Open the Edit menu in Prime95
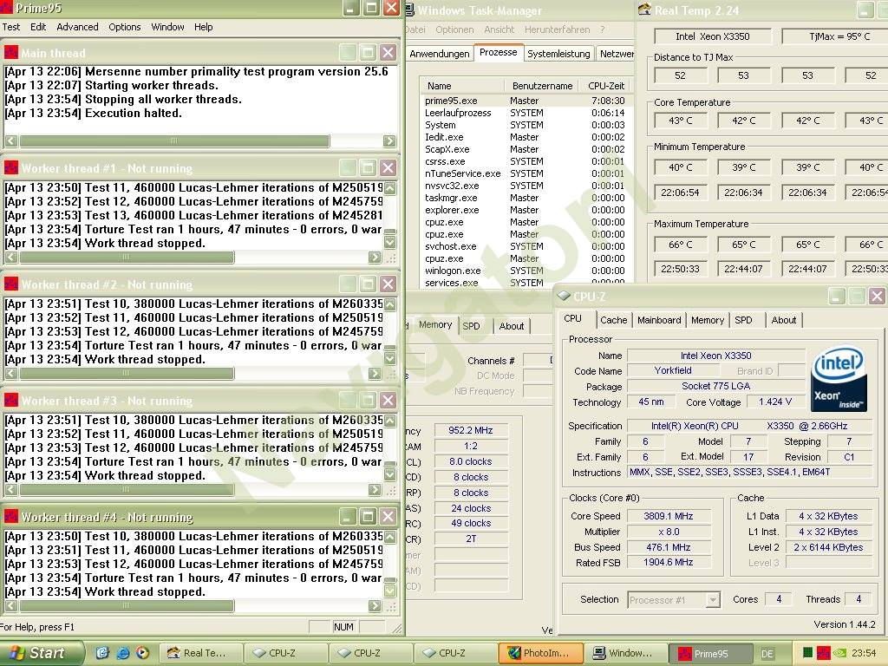Screen dimensions: 888x666 [x=38, y=27]
